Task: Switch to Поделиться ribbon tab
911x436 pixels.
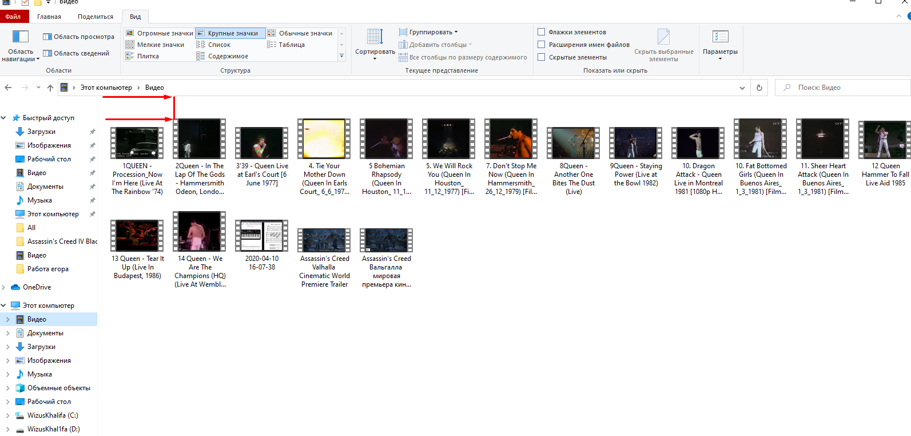Action: click(96, 17)
